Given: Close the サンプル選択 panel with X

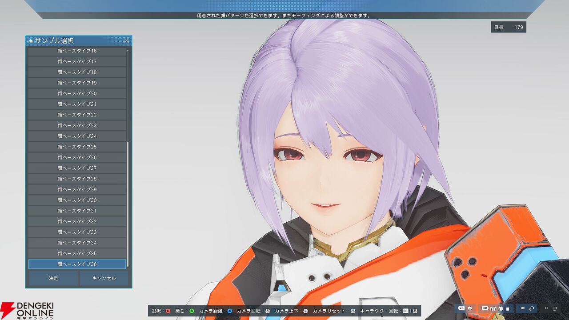Looking at the screenshot, I should (126, 41).
